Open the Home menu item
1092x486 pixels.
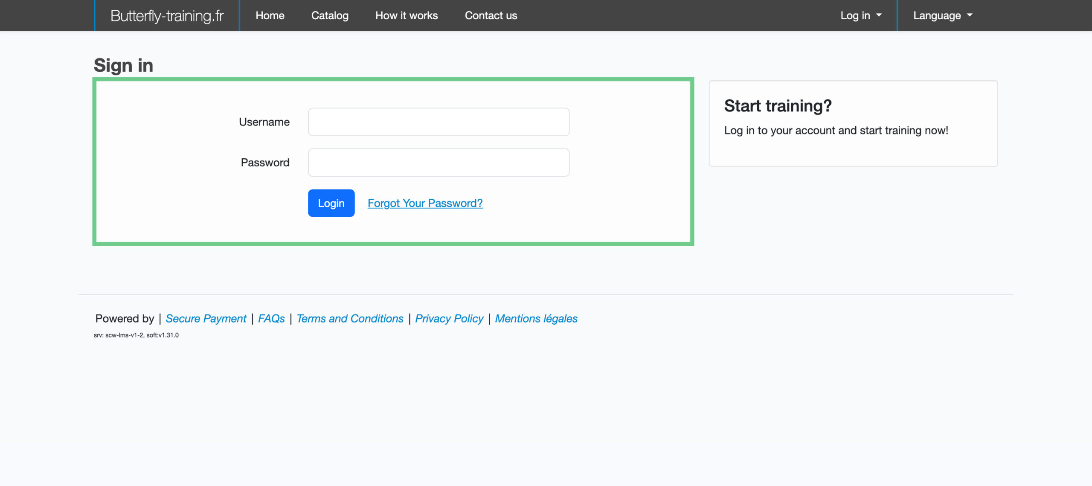pyautogui.click(x=270, y=16)
